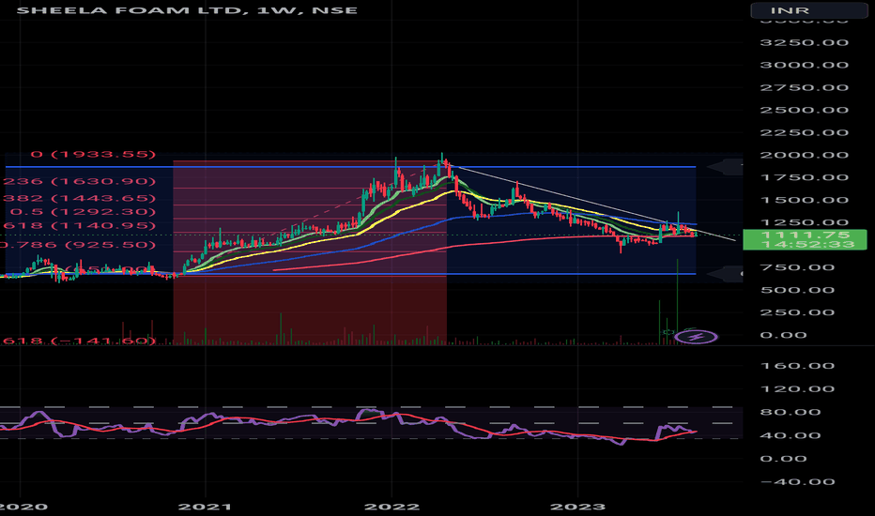The width and height of the screenshot is (875, 516).
Task: Click the 2023 label on the time axis
Action: click(x=577, y=507)
